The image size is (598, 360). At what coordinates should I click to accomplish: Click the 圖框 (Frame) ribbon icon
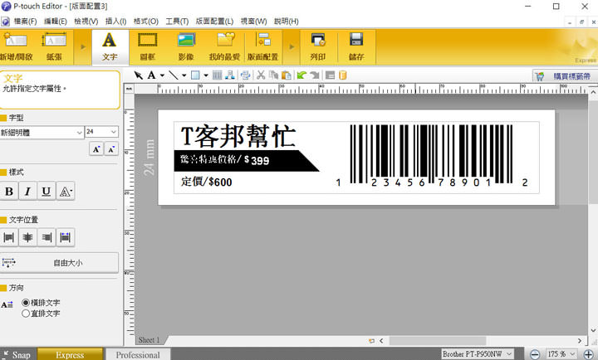(x=147, y=46)
